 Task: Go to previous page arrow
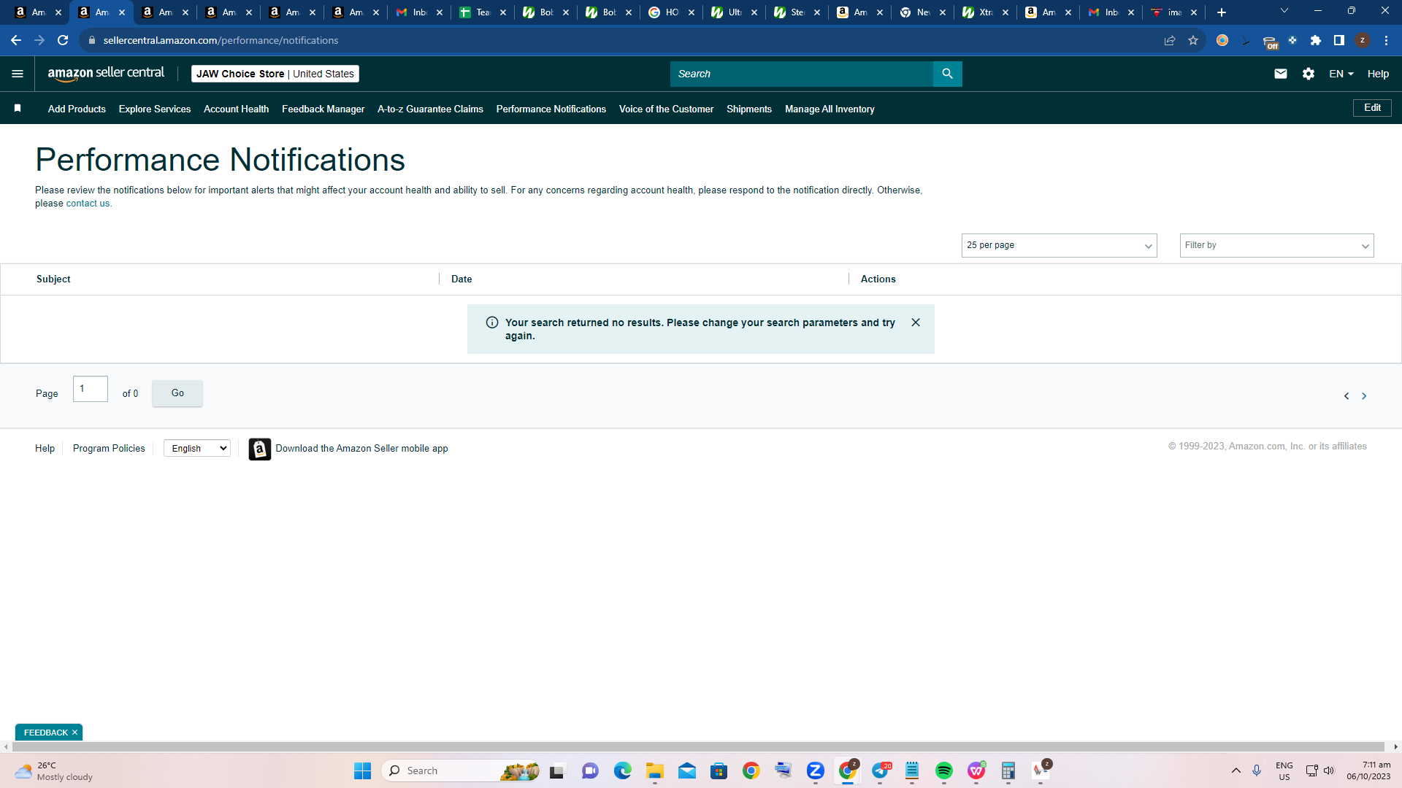click(x=1347, y=396)
